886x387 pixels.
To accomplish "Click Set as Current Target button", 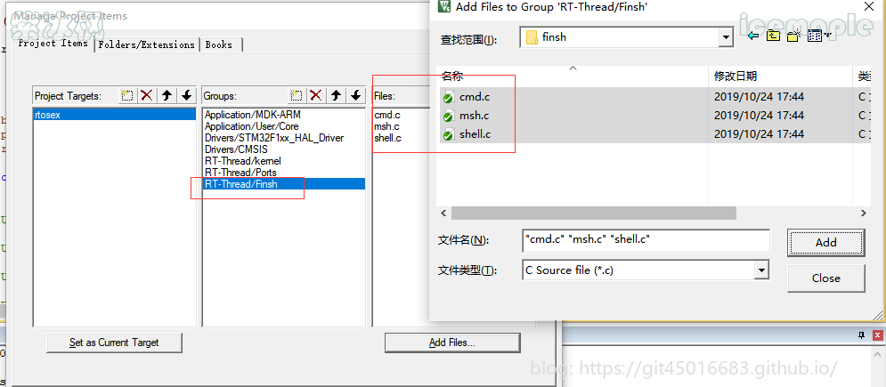I will pyautogui.click(x=114, y=343).
